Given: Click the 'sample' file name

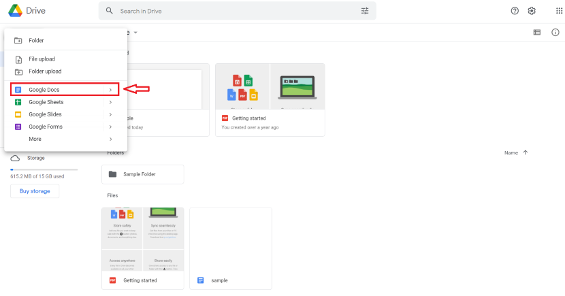Looking at the screenshot, I should click(x=219, y=280).
